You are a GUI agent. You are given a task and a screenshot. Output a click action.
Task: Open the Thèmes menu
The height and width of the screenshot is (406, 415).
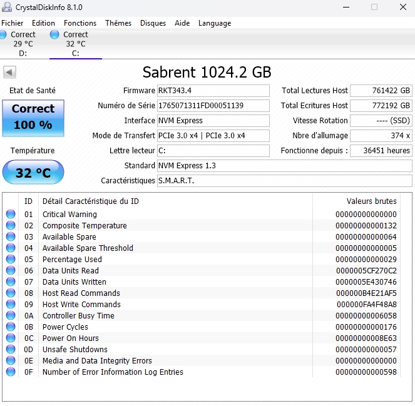point(118,23)
